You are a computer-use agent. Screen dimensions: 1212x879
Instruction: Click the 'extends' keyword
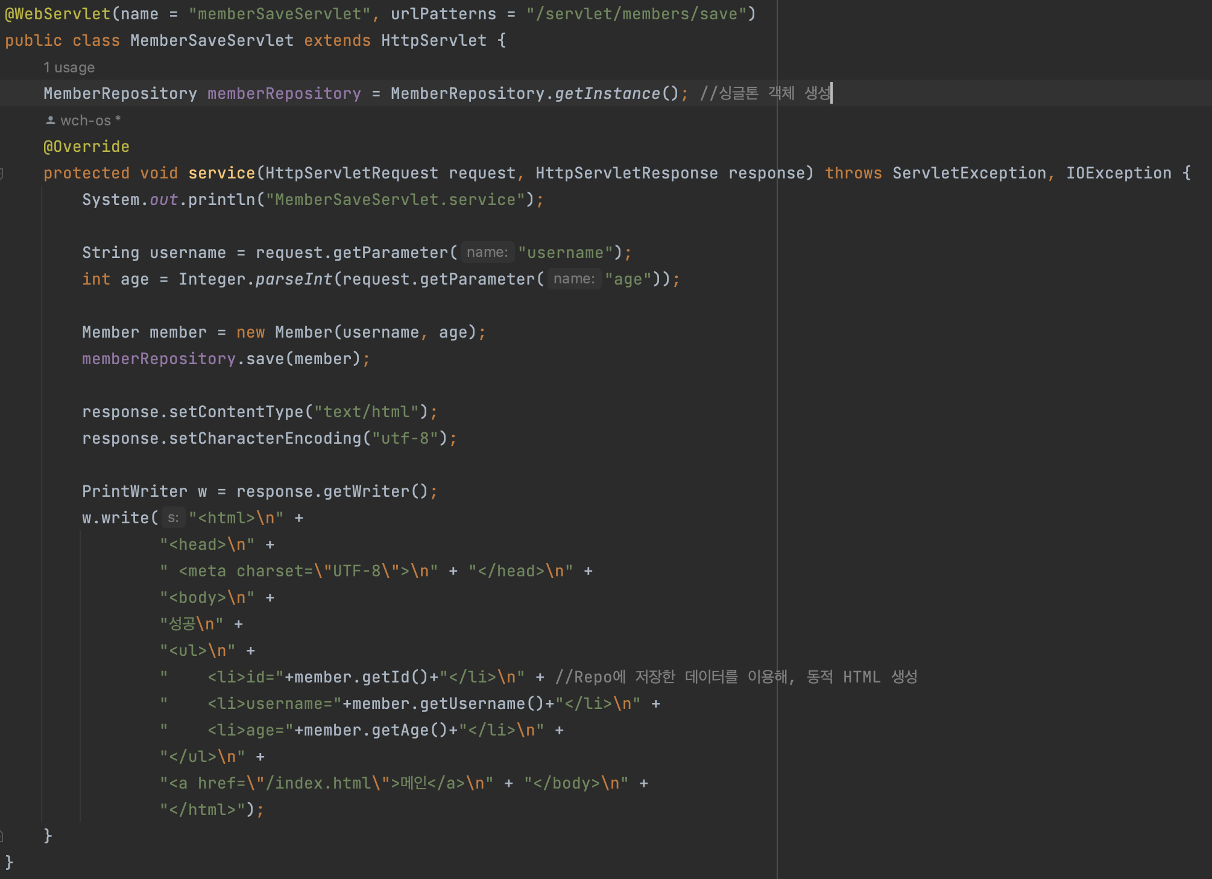pyautogui.click(x=337, y=40)
